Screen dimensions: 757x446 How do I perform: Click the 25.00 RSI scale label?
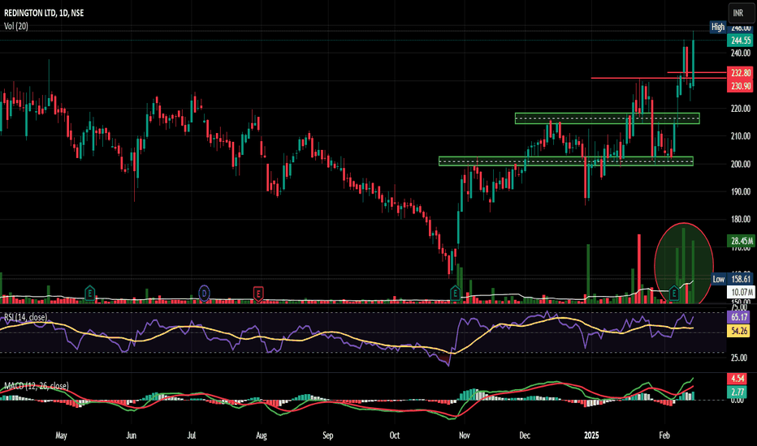[x=739, y=358]
